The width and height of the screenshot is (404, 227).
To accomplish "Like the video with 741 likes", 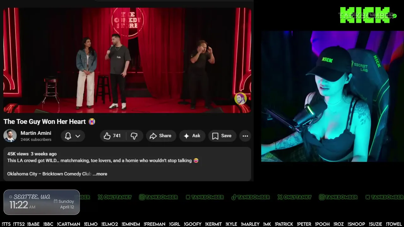I will tap(113, 136).
